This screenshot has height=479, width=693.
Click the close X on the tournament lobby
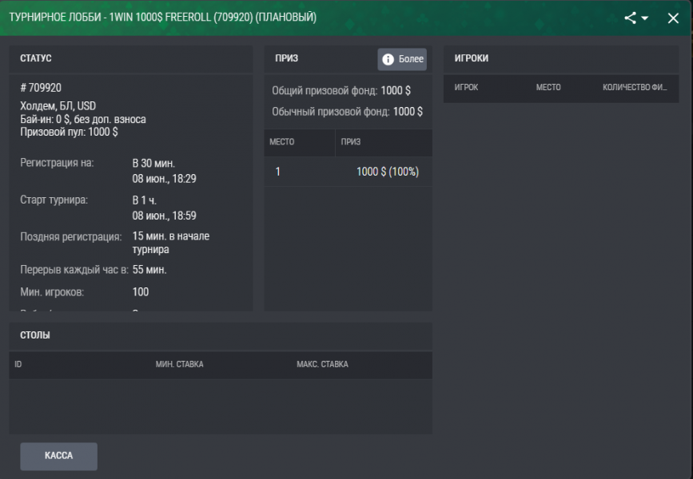(672, 18)
